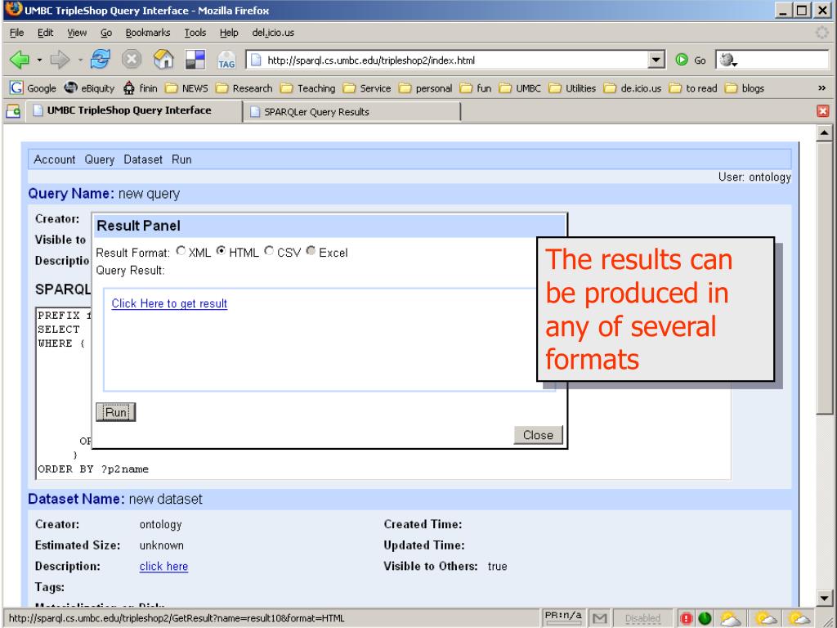Image resolution: width=837 pixels, height=628 pixels.
Task: Open the Run page menu
Action: point(181,159)
